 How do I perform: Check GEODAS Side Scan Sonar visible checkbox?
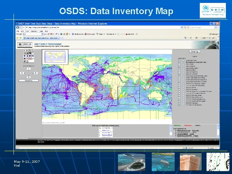(179, 95)
